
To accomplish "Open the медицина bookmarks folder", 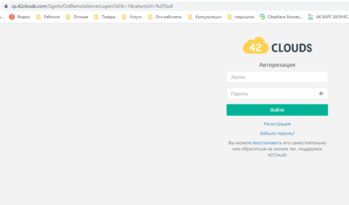I will 240,17.
